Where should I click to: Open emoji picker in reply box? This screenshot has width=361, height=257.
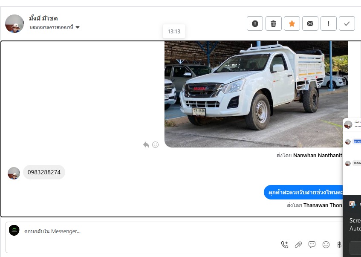(x=326, y=245)
